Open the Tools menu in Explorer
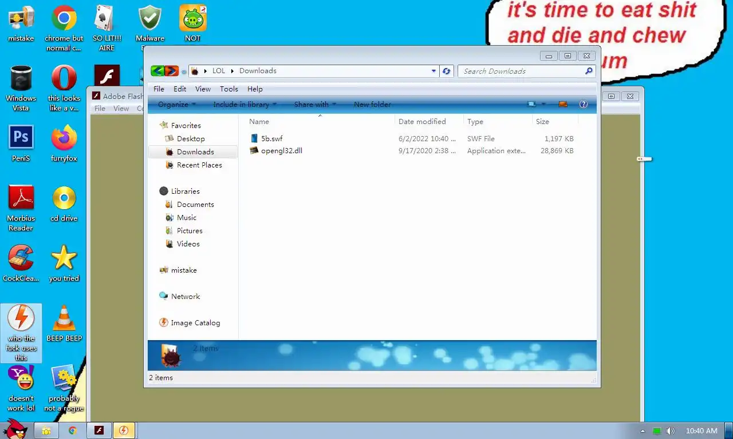Screen dimensions: 733x439 point(229,89)
